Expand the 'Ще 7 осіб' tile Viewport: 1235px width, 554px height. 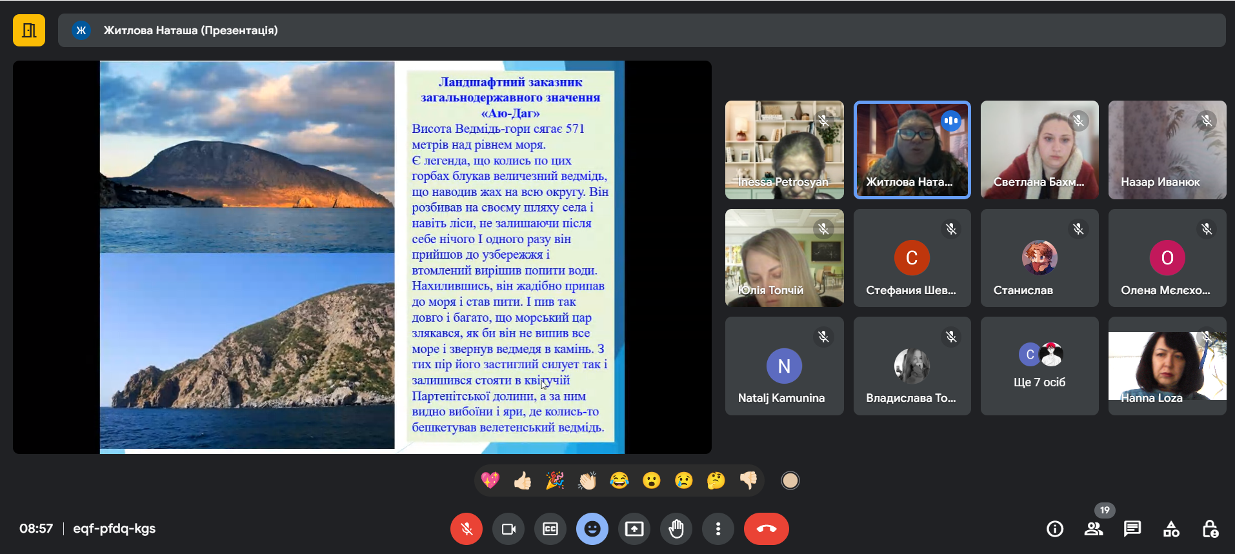coord(1039,366)
